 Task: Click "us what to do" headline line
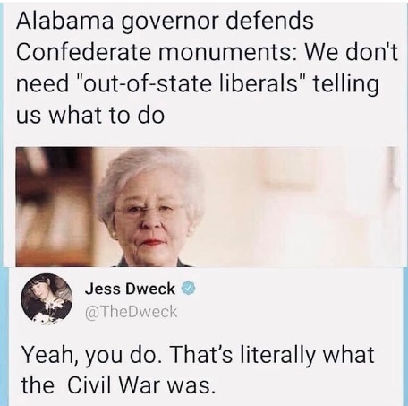tap(90, 116)
